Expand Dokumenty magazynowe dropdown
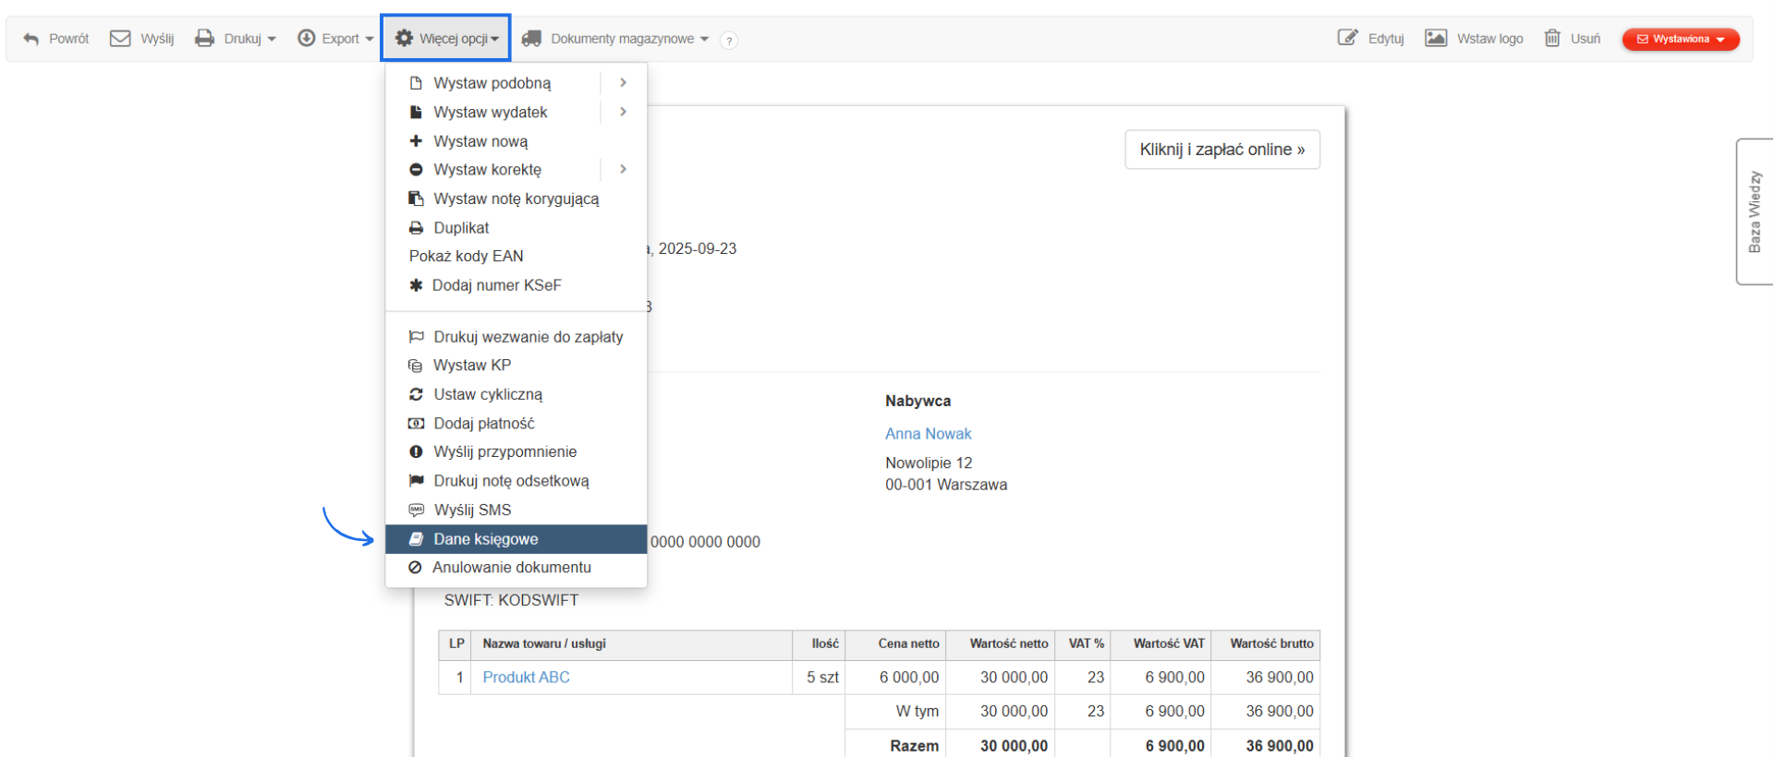Viewport: 1774px width, 757px height. tap(615, 39)
